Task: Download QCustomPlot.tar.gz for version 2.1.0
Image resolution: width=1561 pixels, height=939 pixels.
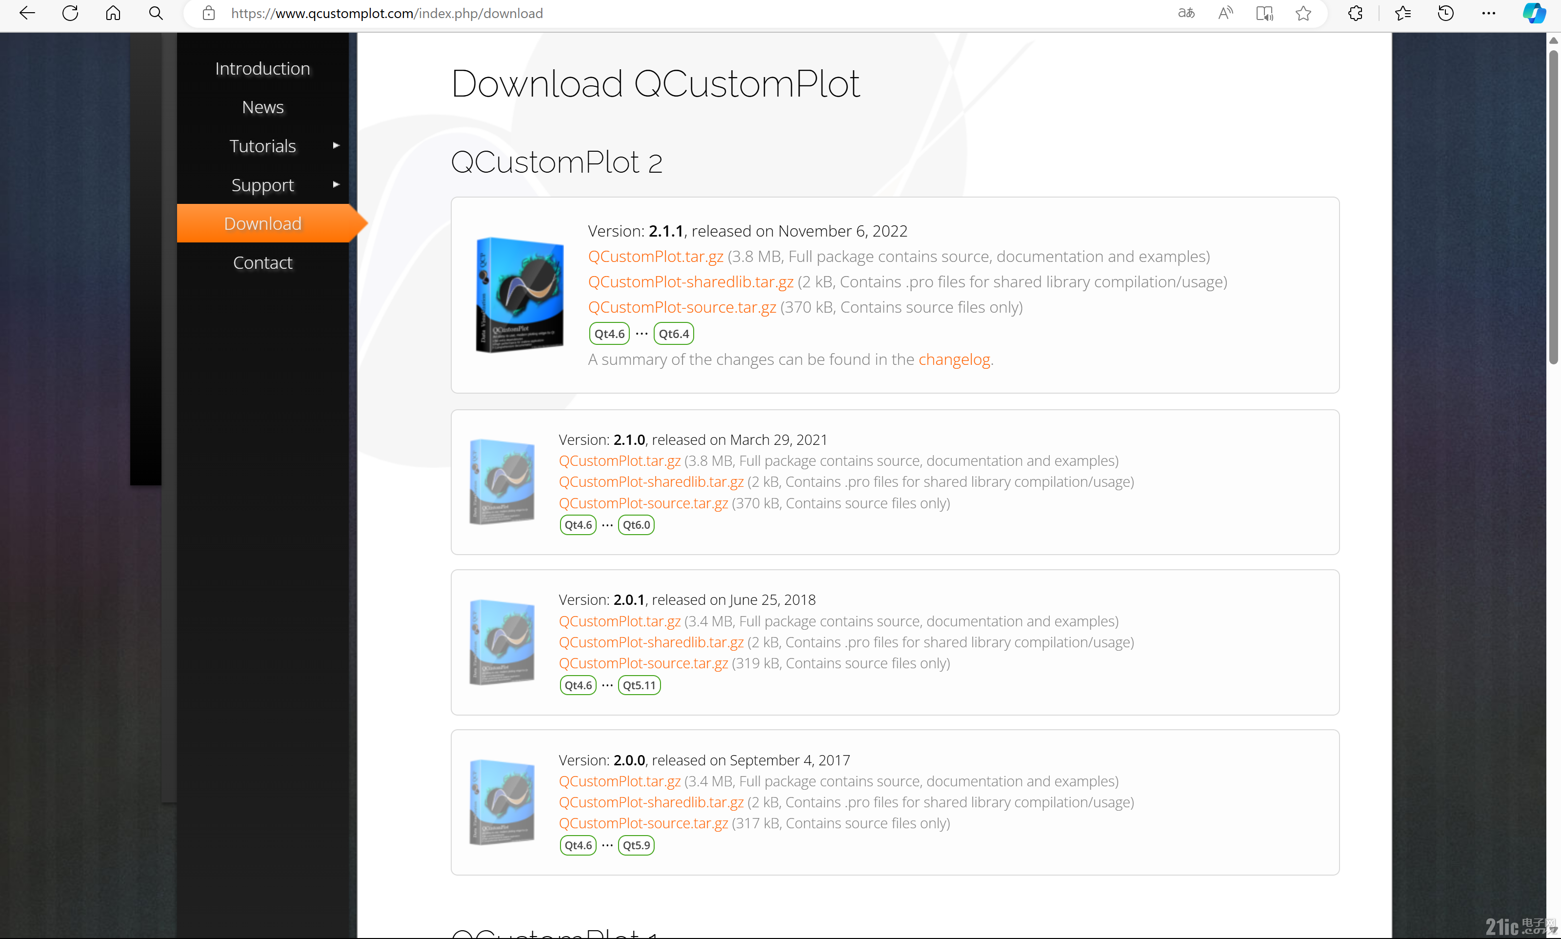Action: tap(620, 460)
